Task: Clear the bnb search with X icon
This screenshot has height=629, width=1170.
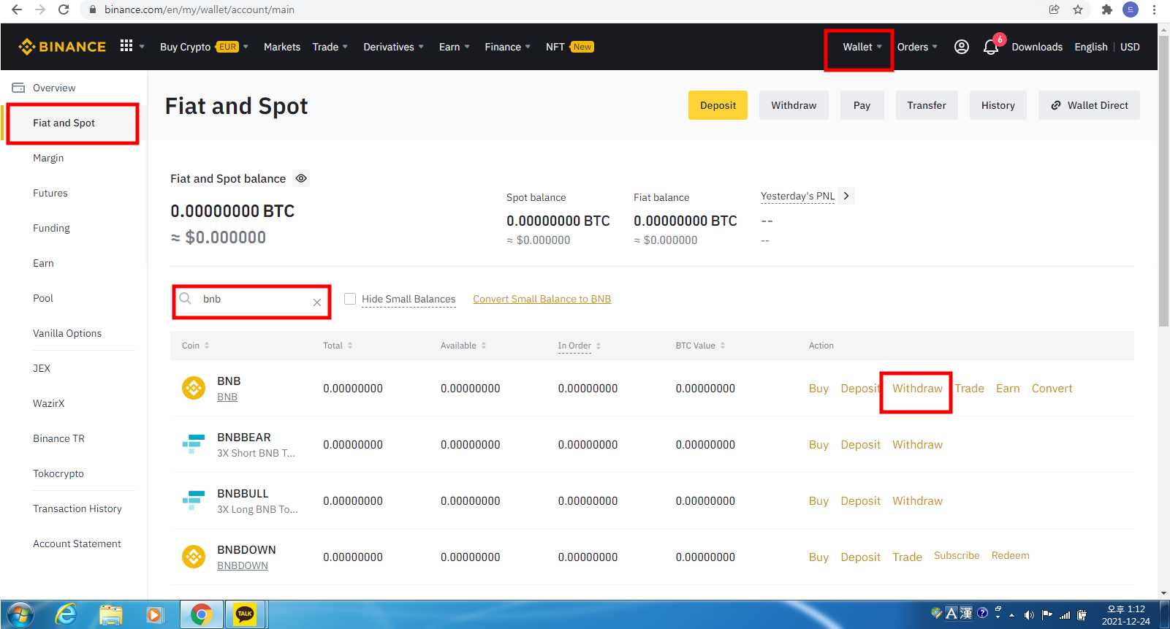Action: point(317,302)
